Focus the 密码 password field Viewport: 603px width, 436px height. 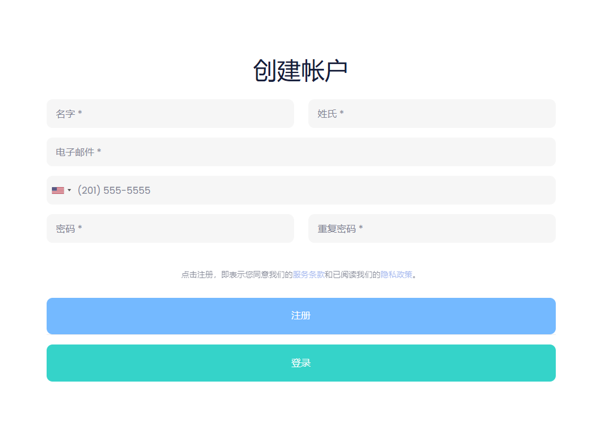click(170, 228)
